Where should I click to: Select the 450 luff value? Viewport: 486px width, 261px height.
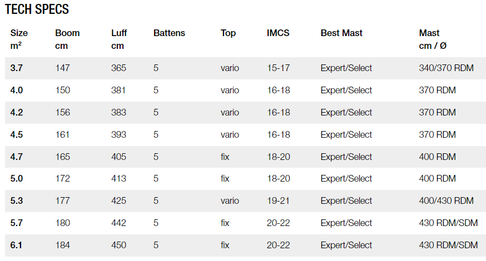pyautogui.click(x=118, y=245)
